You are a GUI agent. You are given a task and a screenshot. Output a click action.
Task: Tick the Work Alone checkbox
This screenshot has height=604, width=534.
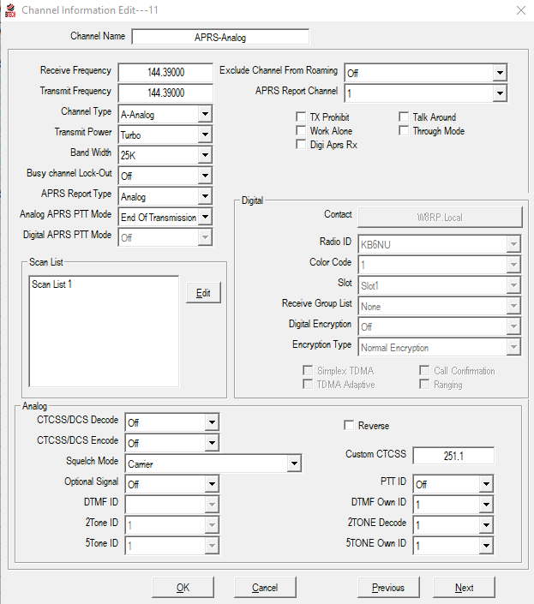pyautogui.click(x=301, y=131)
